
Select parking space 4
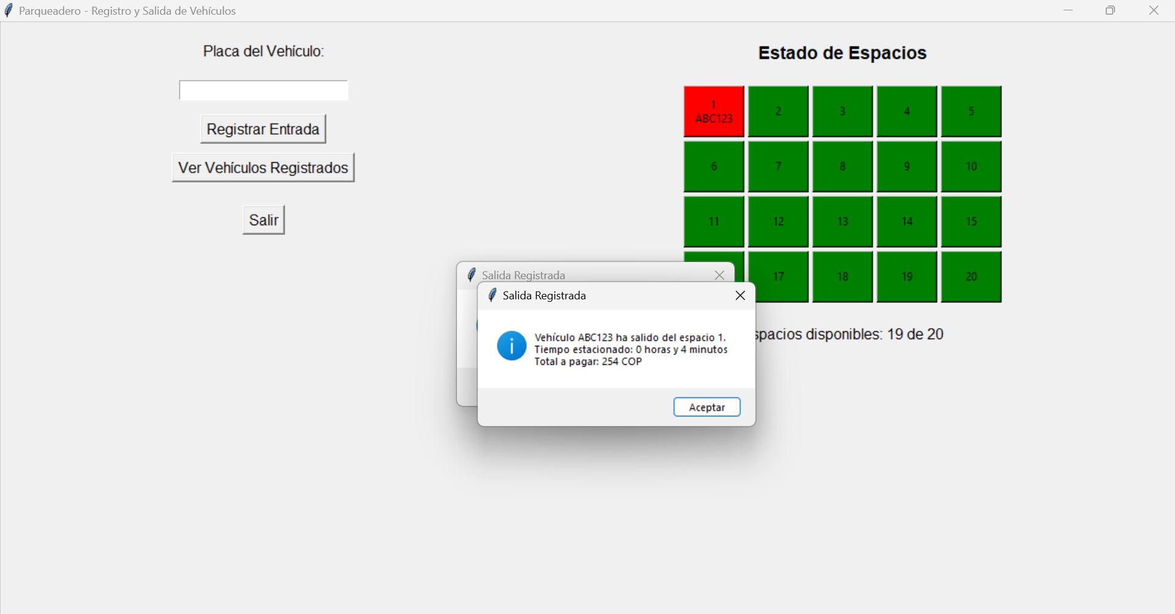click(x=907, y=111)
